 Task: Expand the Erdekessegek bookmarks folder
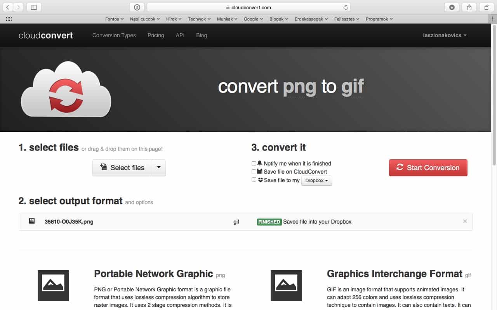pos(311,19)
